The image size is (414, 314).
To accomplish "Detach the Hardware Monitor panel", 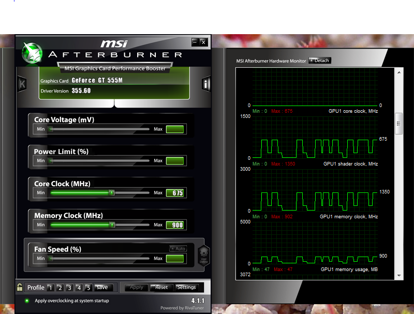I will (320, 61).
